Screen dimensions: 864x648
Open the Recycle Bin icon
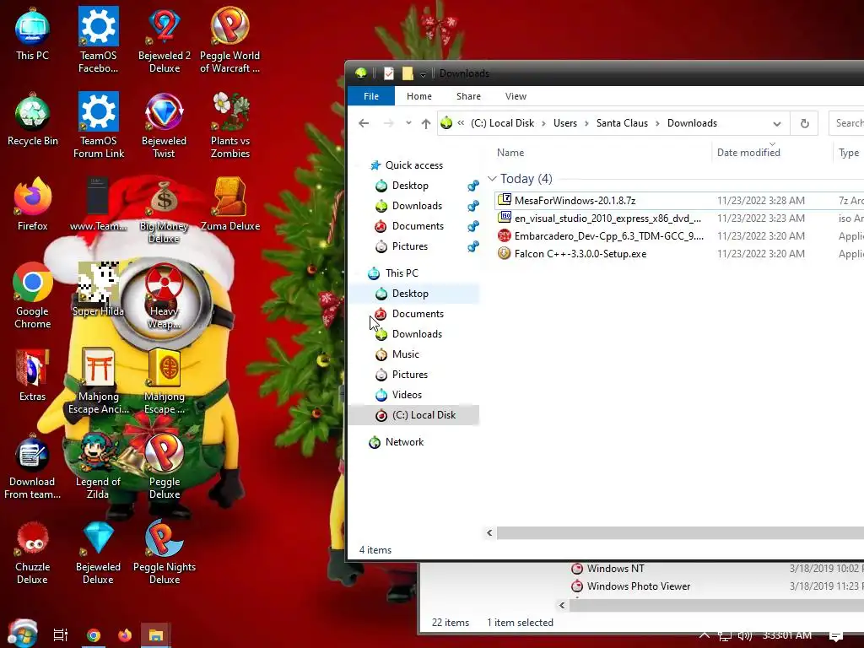[x=32, y=120]
